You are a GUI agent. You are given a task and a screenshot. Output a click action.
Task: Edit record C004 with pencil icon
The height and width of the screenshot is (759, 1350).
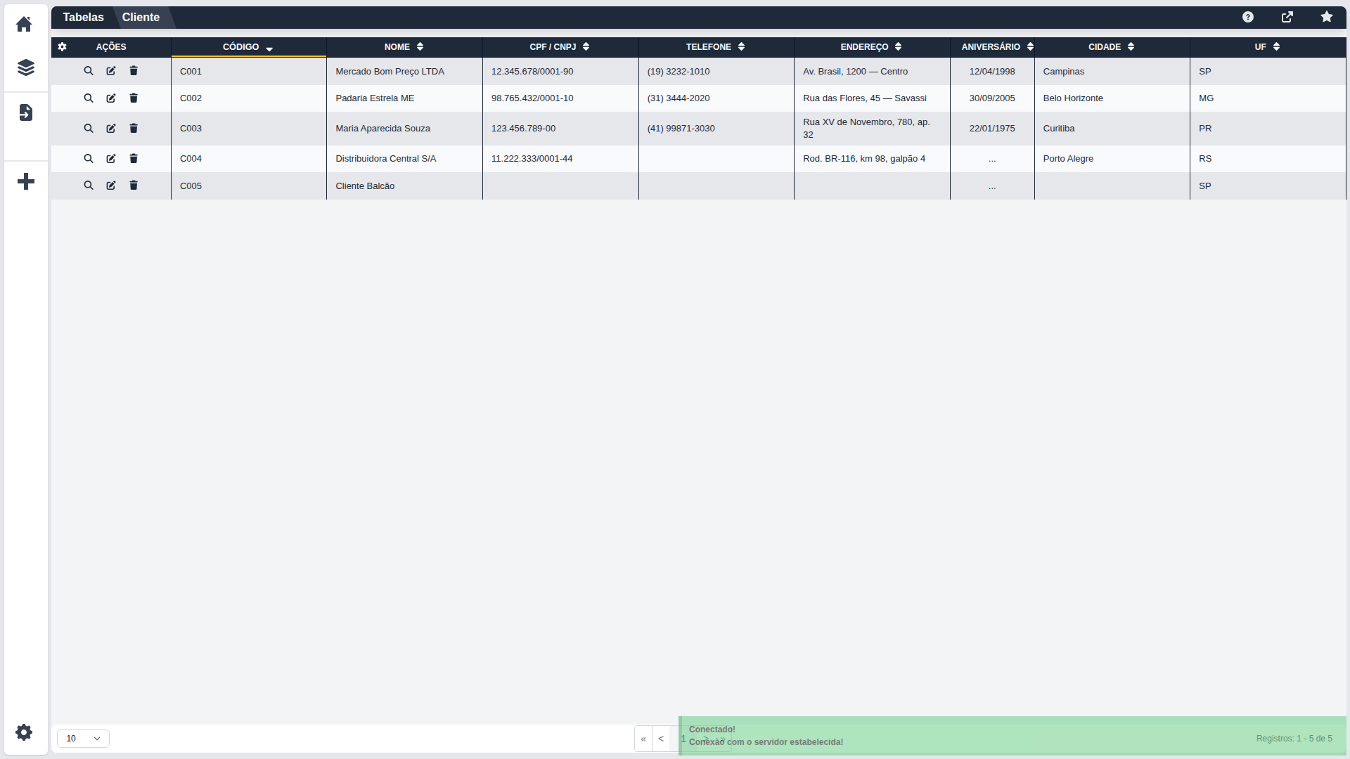pos(111,158)
